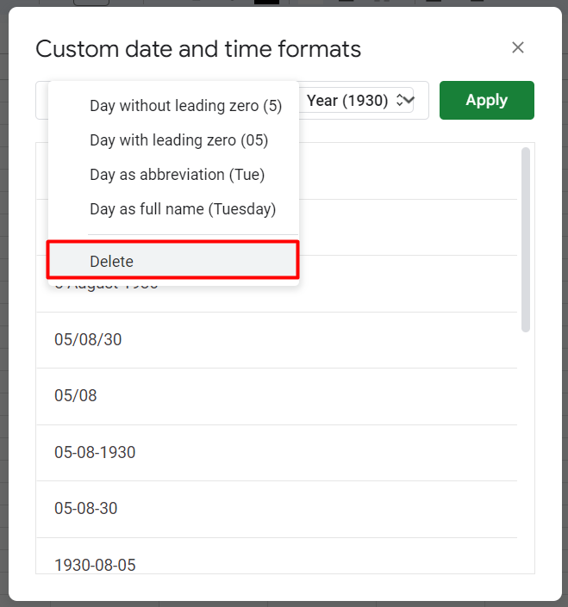The width and height of the screenshot is (568, 607).
Task: Apply the custom date format
Action: click(x=487, y=100)
